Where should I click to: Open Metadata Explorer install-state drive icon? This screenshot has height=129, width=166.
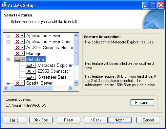point(31,65)
